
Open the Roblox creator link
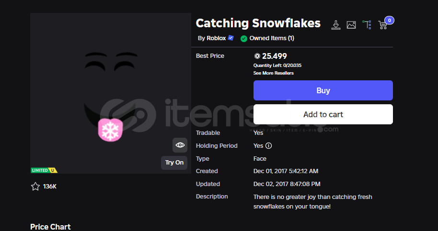point(217,38)
